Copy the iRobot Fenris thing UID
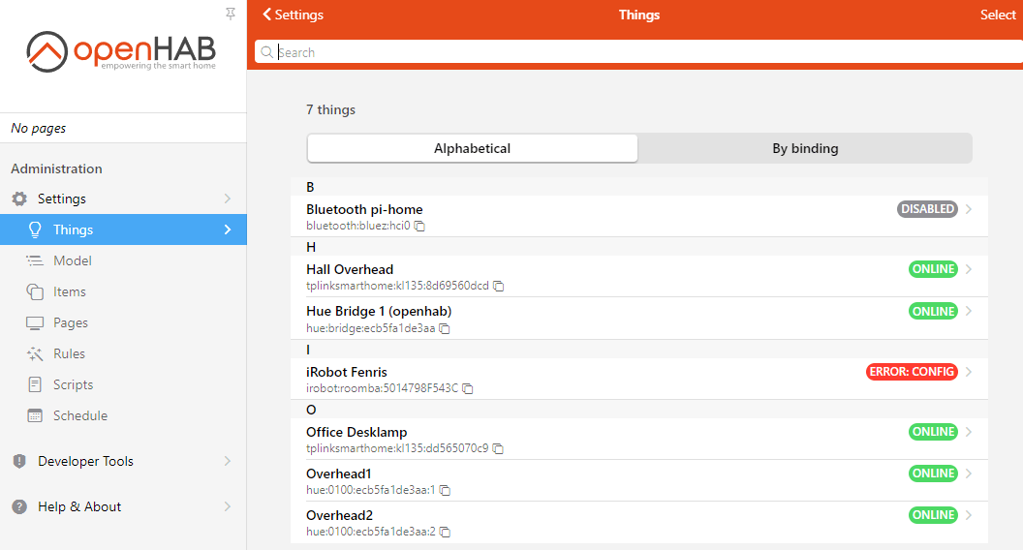The image size is (1023, 550). (x=468, y=388)
